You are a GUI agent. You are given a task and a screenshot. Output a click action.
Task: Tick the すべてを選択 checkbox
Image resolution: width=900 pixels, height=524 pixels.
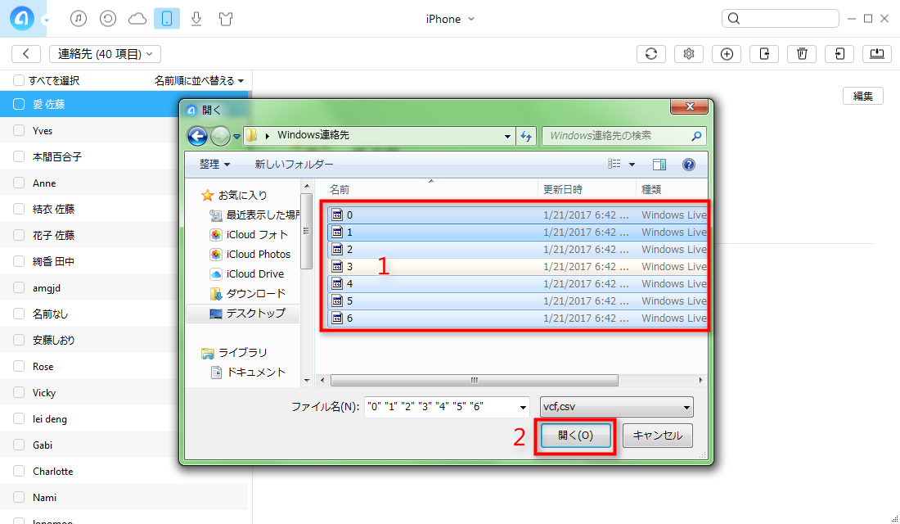[x=19, y=80]
